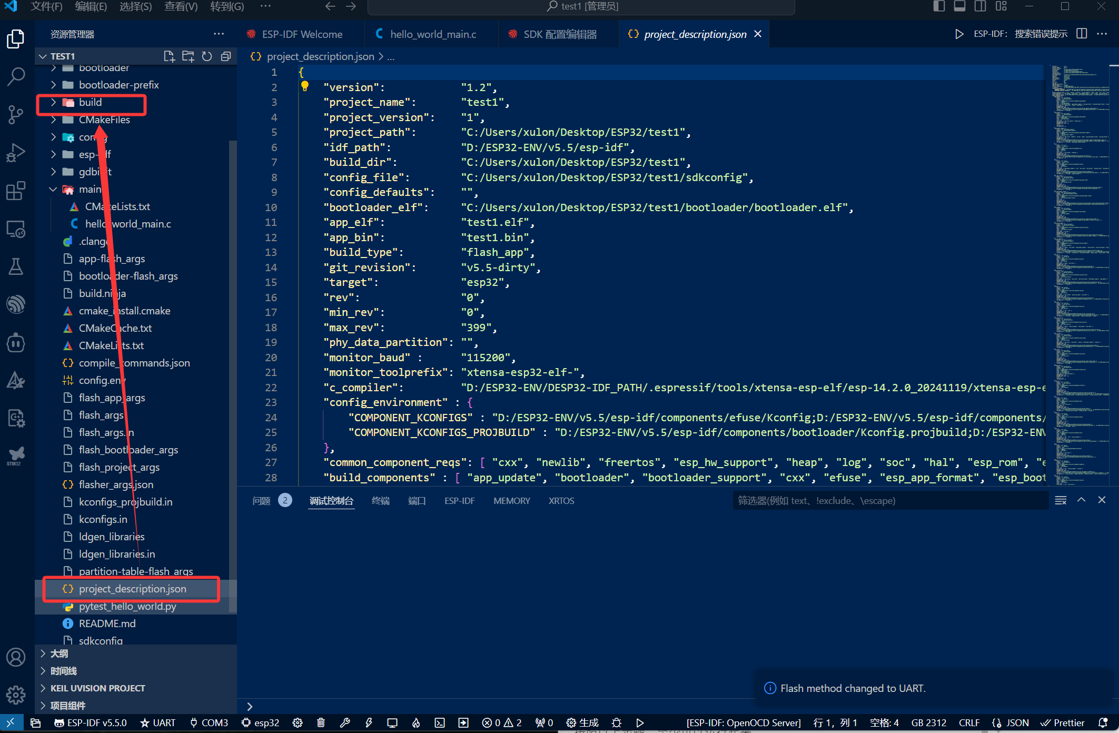Click the Prettier status bar item
Screen dimensions: 1119x733
coord(1063,722)
